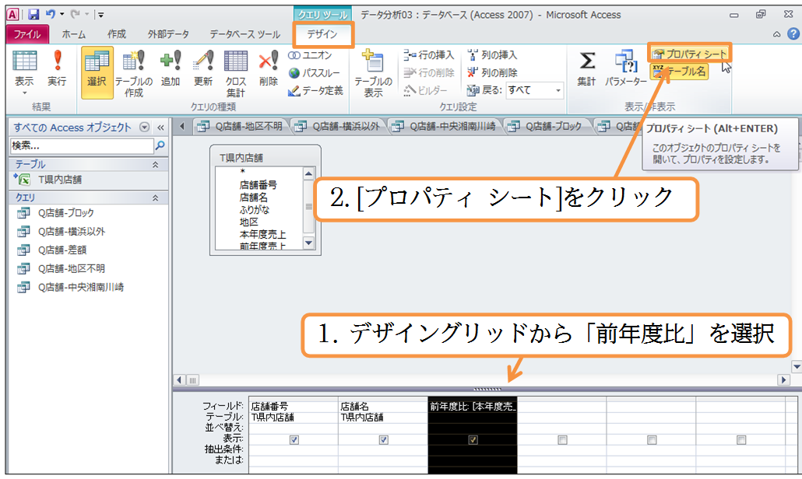The image size is (802, 479).
Task: Click the Run (実行) query icon
Action: pyautogui.click(x=57, y=67)
